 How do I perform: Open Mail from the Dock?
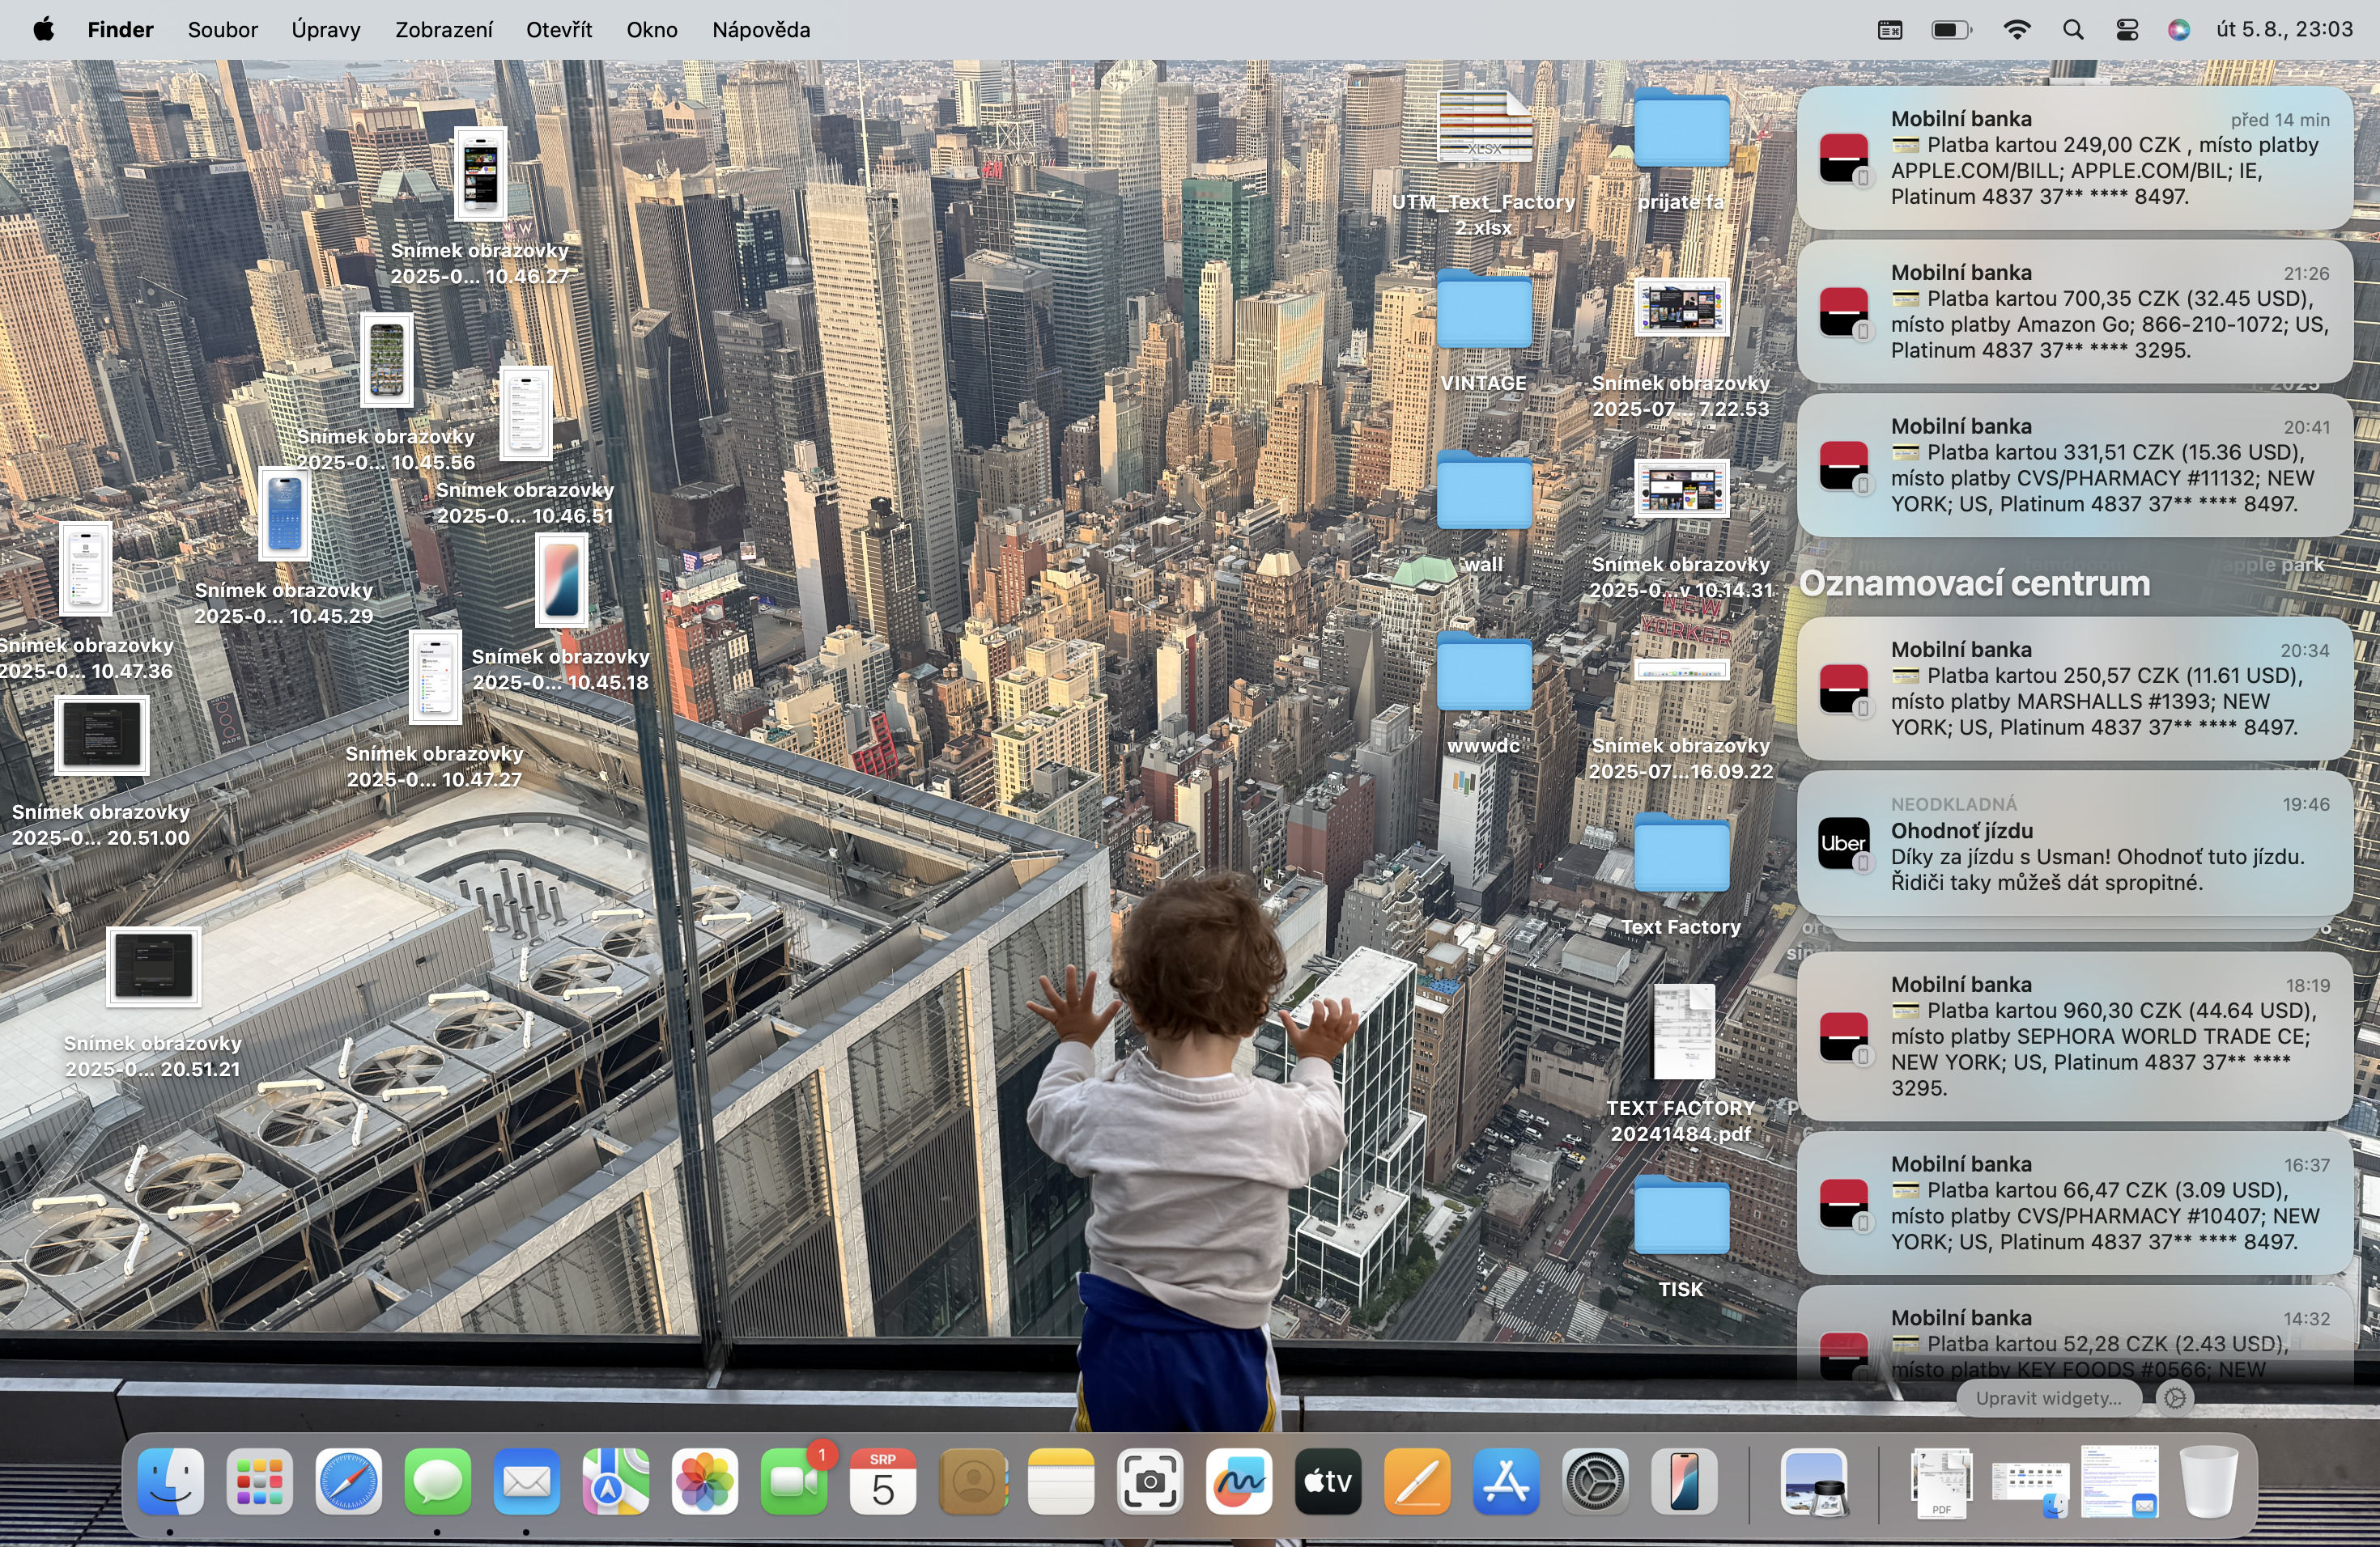(x=527, y=1483)
